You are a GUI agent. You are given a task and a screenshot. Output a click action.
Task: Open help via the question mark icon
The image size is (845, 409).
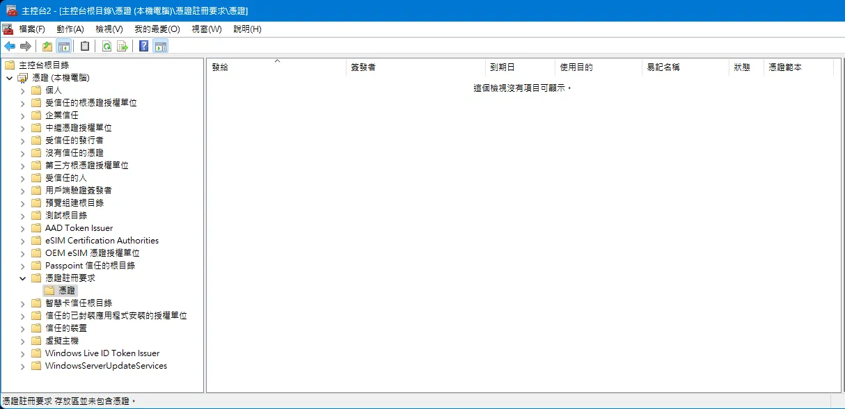click(x=143, y=46)
